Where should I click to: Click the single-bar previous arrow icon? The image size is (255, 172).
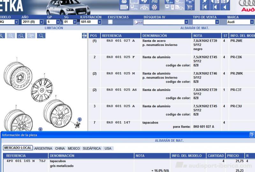click(215, 7)
